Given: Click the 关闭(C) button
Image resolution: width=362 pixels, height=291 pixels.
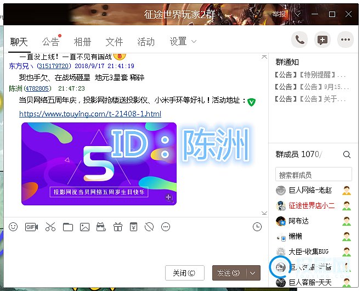Looking at the screenshot, I should (x=184, y=273).
